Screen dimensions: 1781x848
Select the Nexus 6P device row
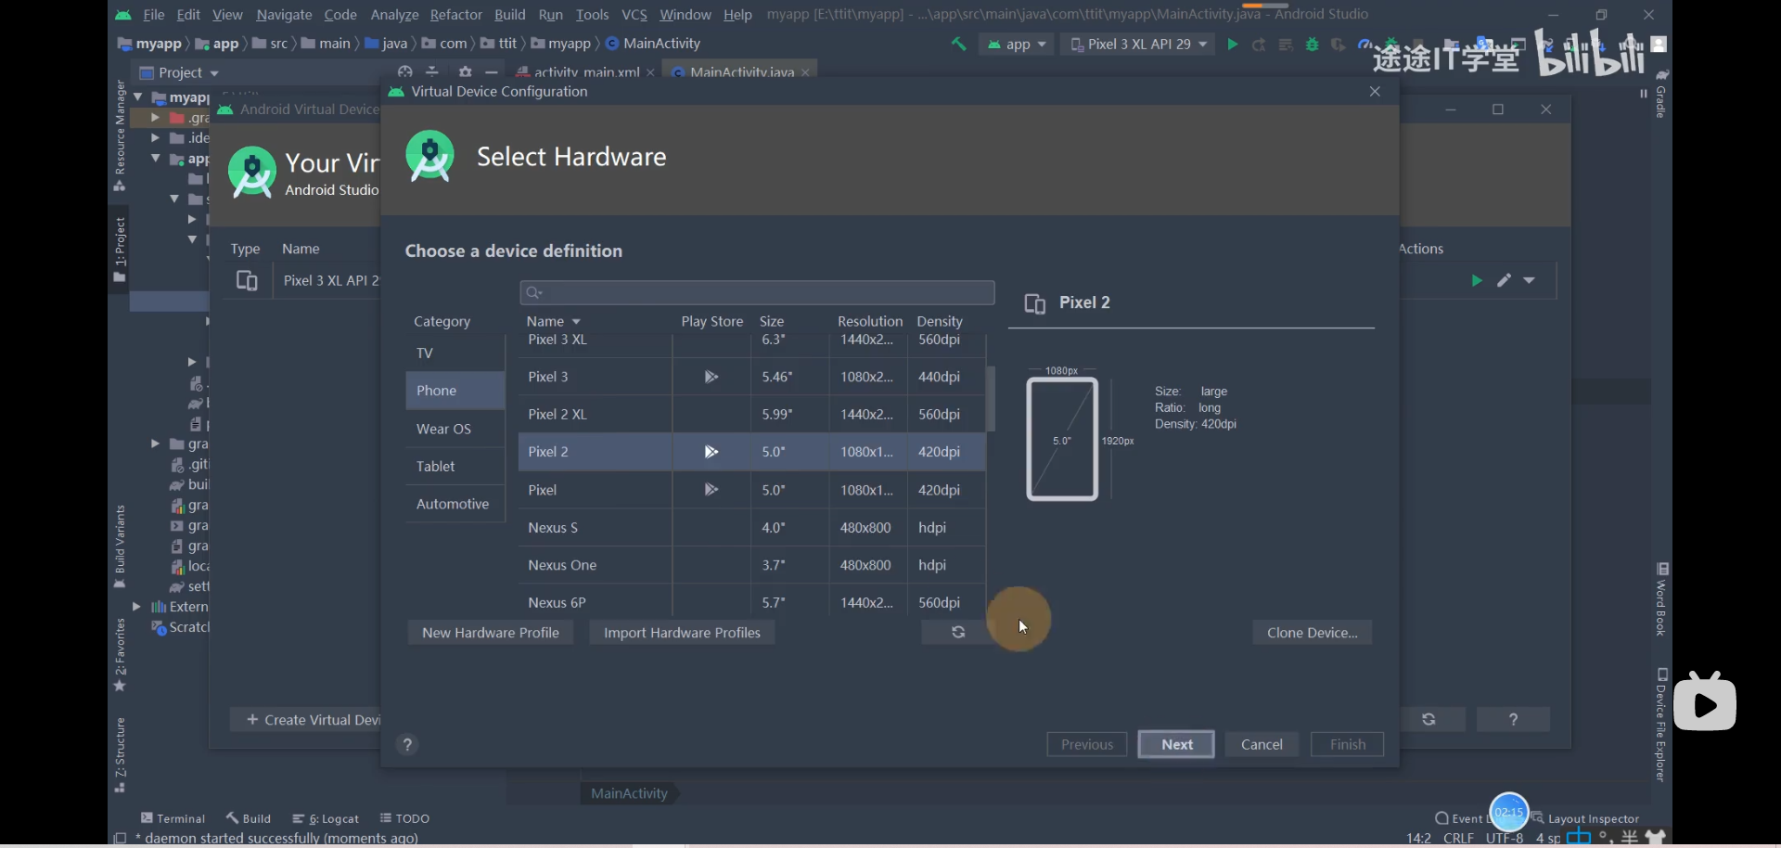751,601
